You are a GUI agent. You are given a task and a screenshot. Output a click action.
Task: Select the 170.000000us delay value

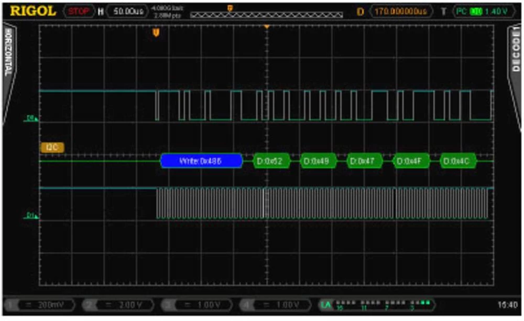[x=400, y=11]
